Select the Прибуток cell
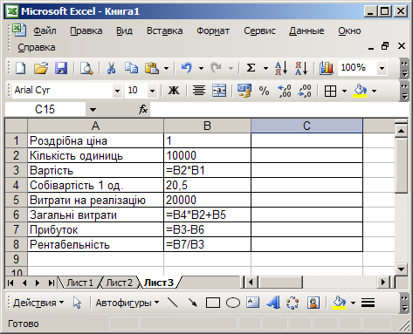 96,229
